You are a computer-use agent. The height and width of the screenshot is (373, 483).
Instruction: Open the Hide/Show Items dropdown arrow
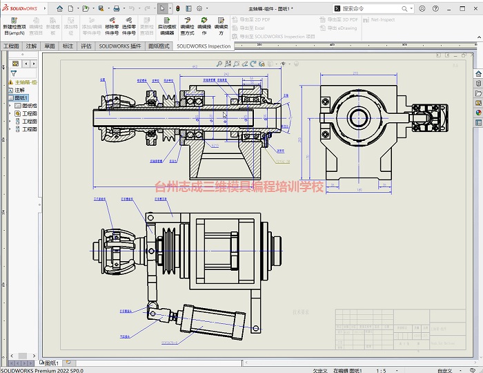coord(290,64)
